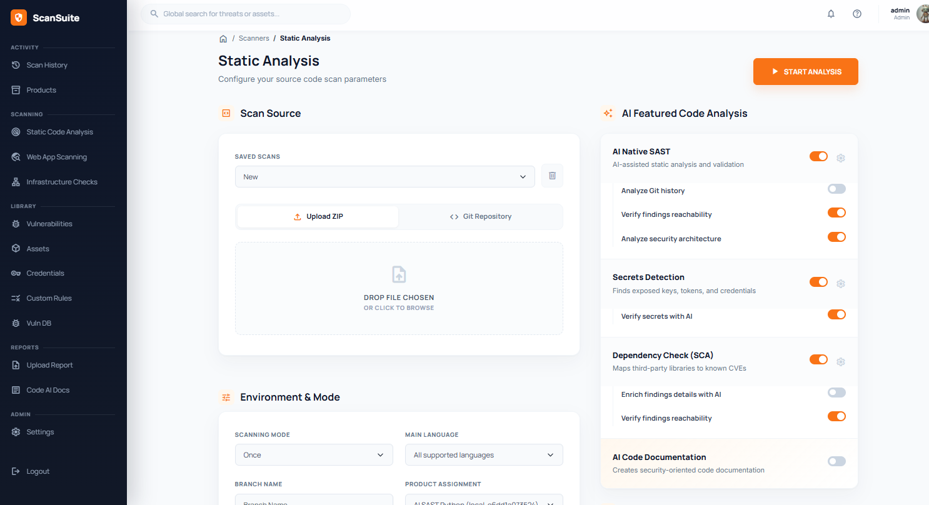Toggle Verify findings reachability under AI Native SAST
Viewport: 929px width, 505px height.
click(x=836, y=212)
